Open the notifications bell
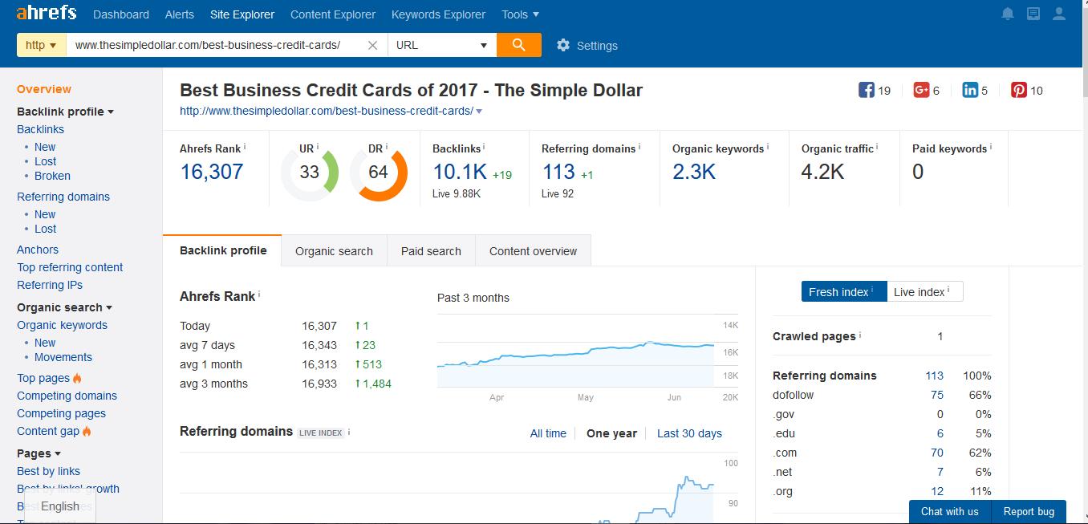 click(1008, 14)
